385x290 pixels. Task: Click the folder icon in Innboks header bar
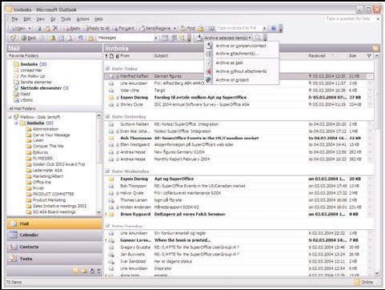coord(375,48)
